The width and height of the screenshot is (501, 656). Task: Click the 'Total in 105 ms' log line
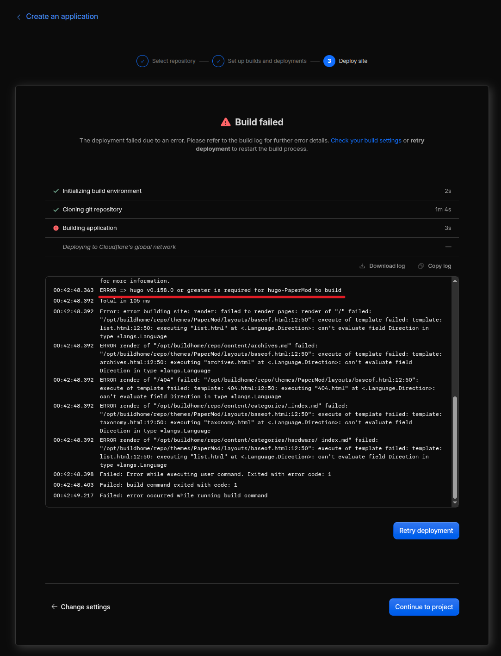(125, 301)
